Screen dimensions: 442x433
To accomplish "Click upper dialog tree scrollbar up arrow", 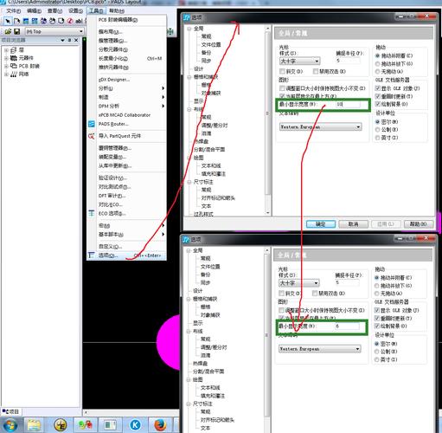I will click(267, 29).
